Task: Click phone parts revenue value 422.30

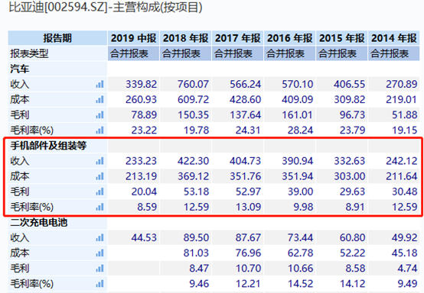Action: click(193, 161)
